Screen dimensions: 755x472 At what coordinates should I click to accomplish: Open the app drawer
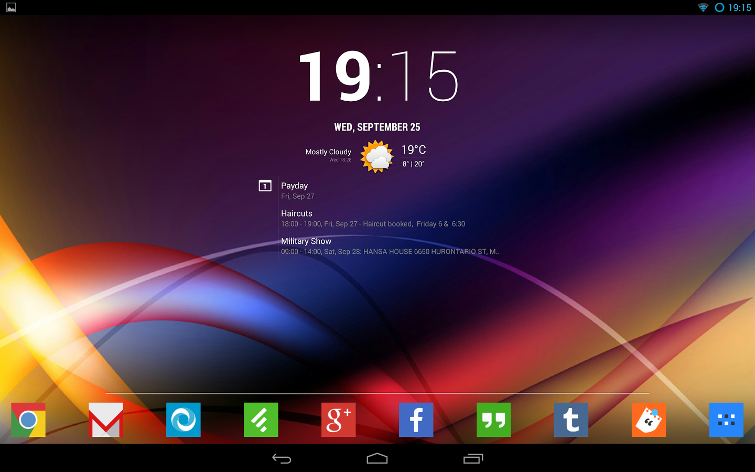[726, 420]
